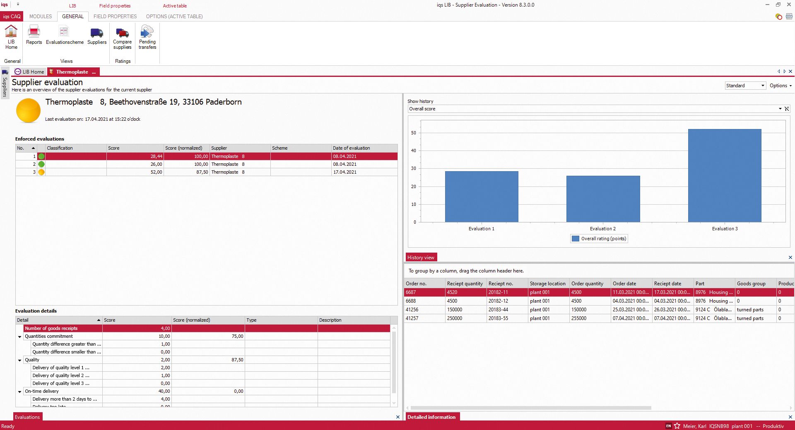Image resolution: width=795 pixels, height=430 pixels.
Task: Select history row with order no. 41256
Action: click(x=599, y=310)
